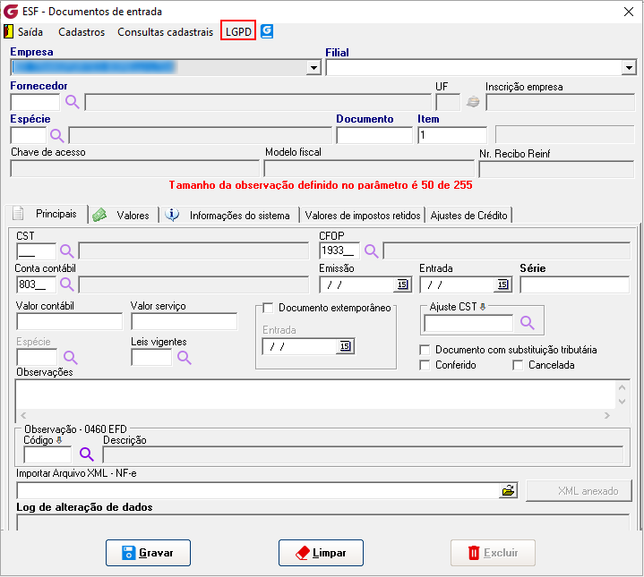
Task: Click the Saída exit door icon
Action: [8, 31]
